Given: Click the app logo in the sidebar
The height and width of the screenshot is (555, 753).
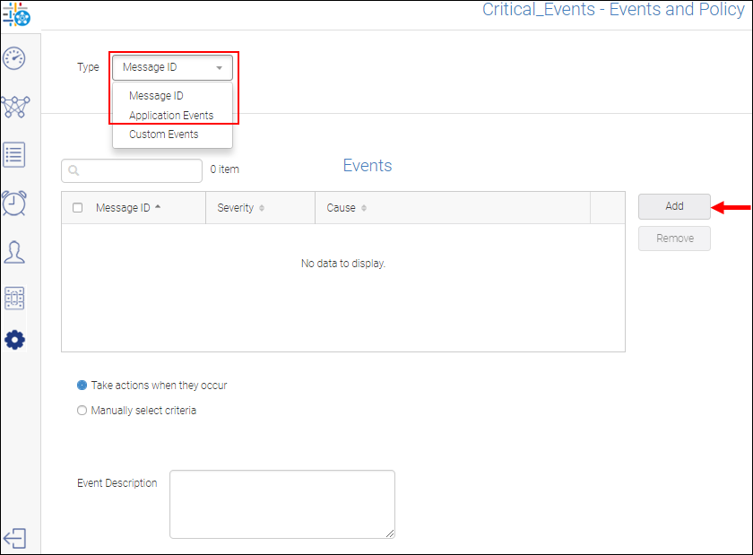Looking at the screenshot, I should [15, 15].
